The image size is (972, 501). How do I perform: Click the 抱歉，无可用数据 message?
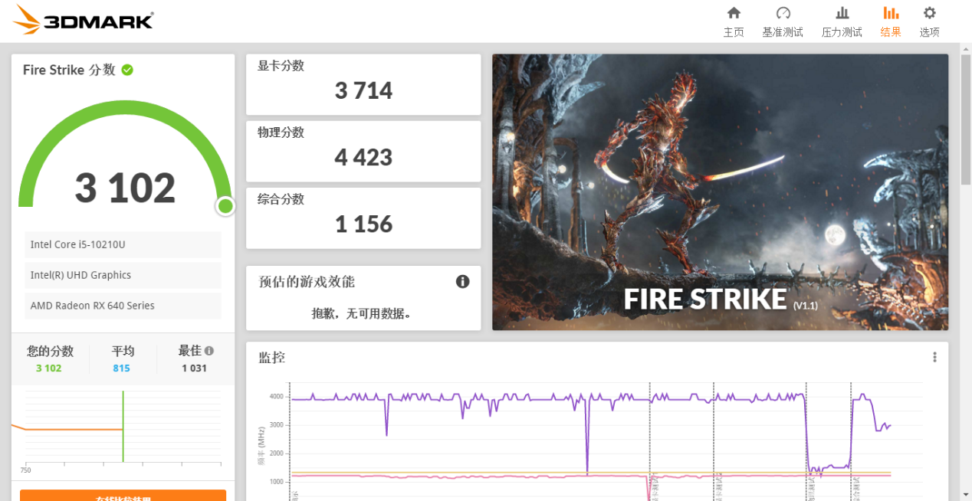pos(362,313)
